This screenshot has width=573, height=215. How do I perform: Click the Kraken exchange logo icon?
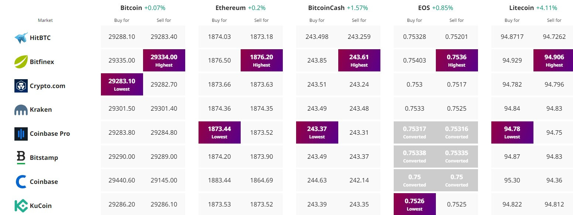pyautogui.click(x=21, y=110)
